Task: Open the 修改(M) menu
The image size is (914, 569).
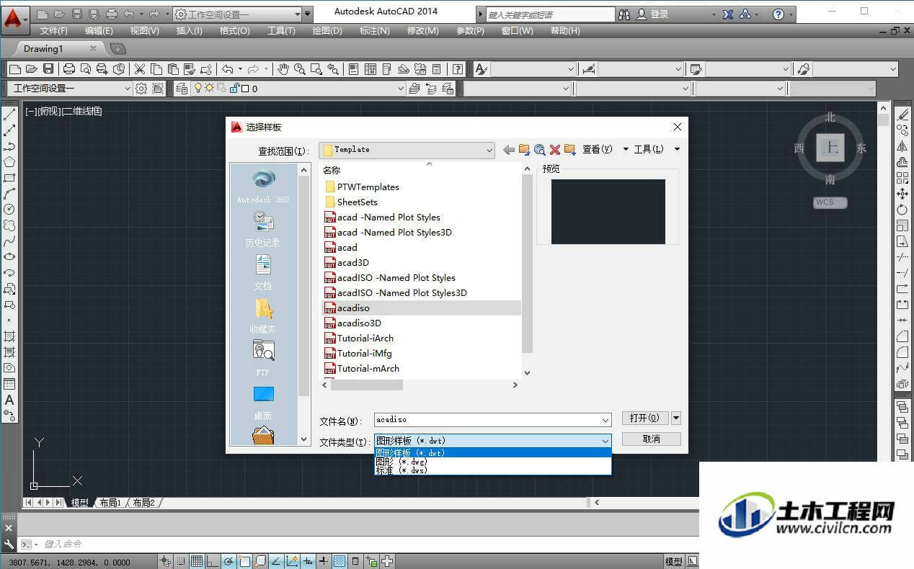Action: [x=423, y=31]
